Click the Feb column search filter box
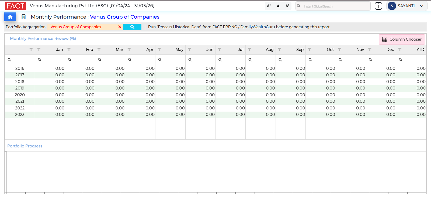The height and width of the screenshot is (200, 431). point(80,60)
